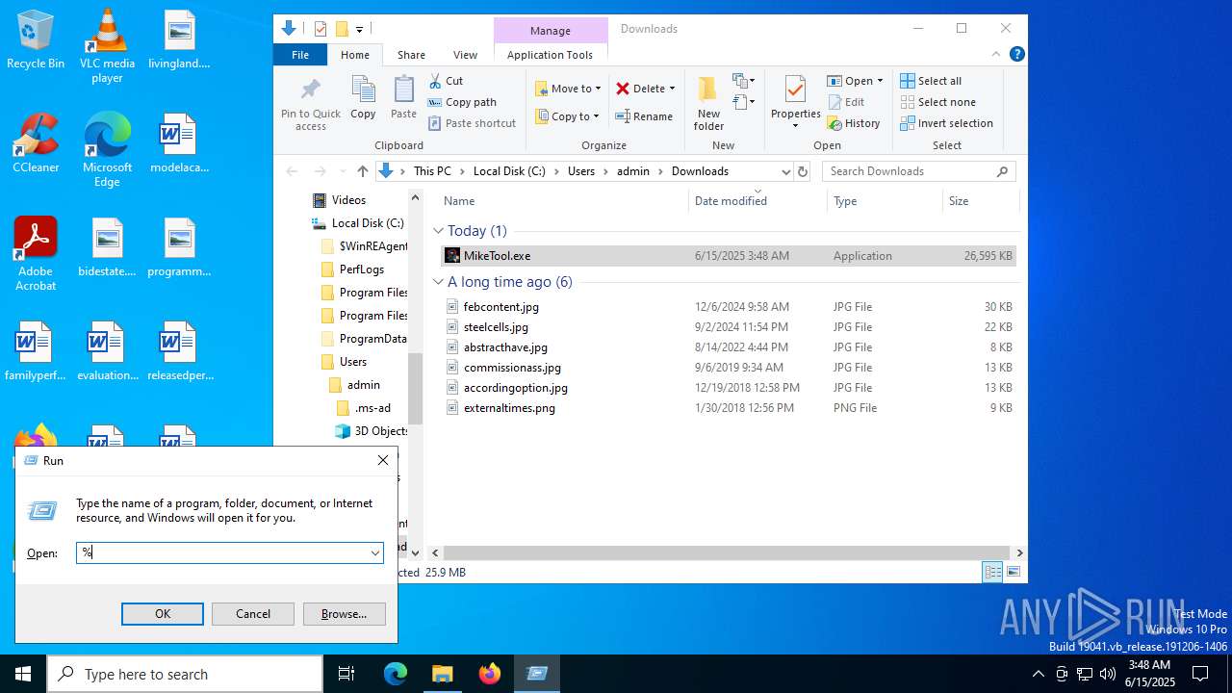Click the Windows Start button
Image resolution: width=1232 pixels, height=693 pixels.
click(x=23, y=675)
